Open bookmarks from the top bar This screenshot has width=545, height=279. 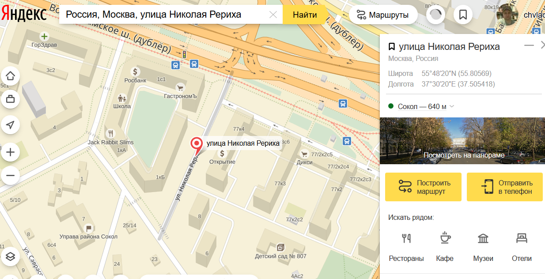463,15
